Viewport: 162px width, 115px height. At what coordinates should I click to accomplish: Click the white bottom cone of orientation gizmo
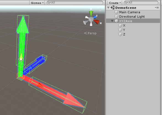[x=91, y=24]
